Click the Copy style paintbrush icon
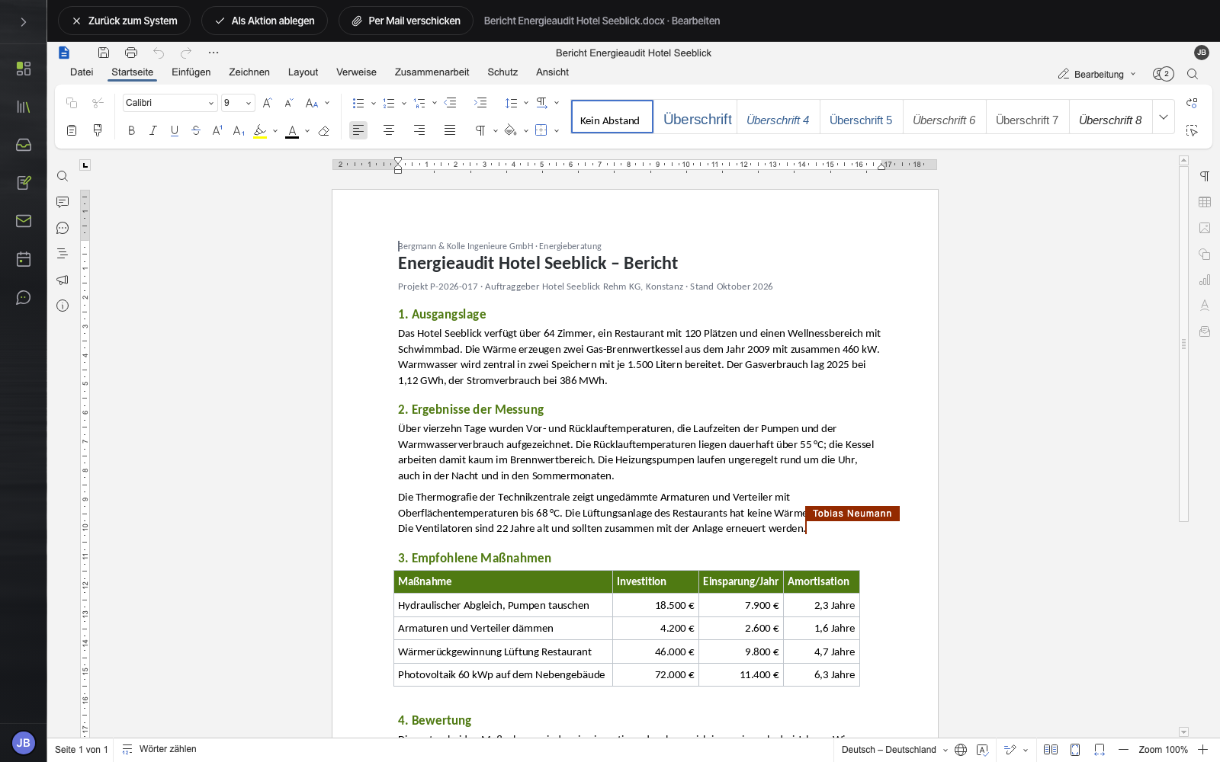 click(x=98, y=130)
